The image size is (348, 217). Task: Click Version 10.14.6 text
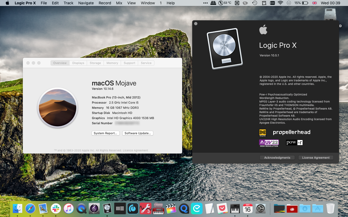(102, 89)
